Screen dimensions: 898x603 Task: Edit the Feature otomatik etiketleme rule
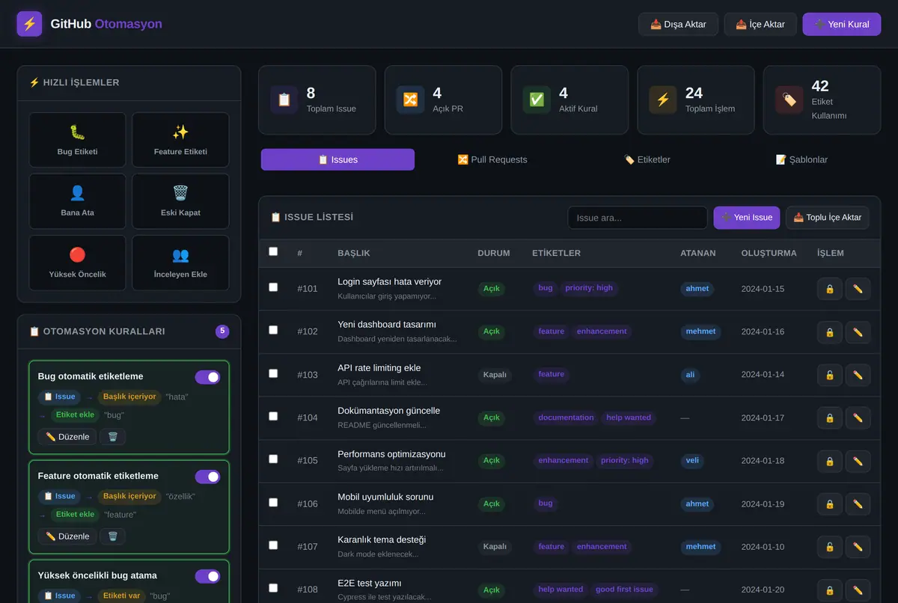pyautogui.click(x=67, y=536)
